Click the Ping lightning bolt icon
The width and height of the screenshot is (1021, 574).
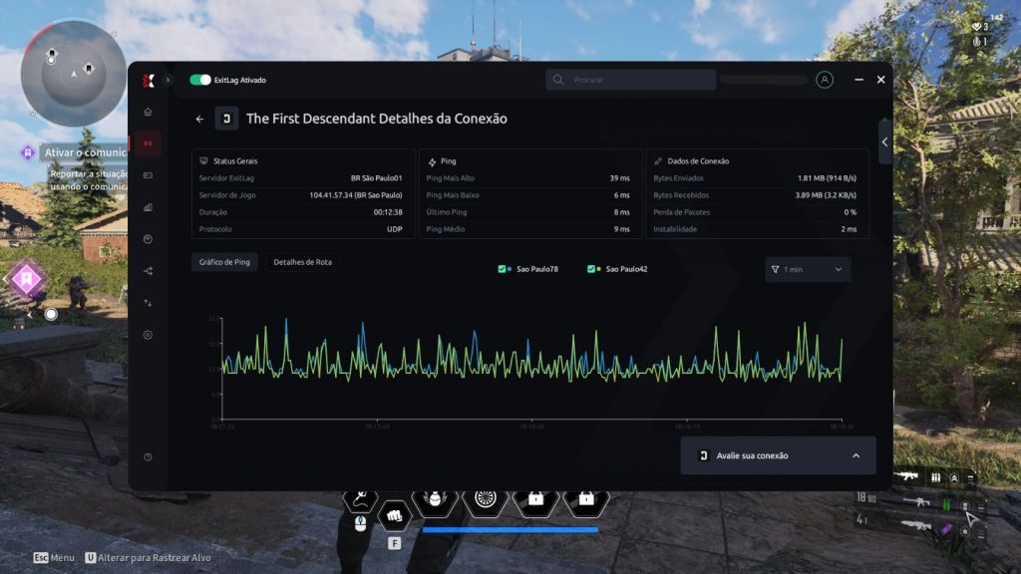[x=432, y=161]
